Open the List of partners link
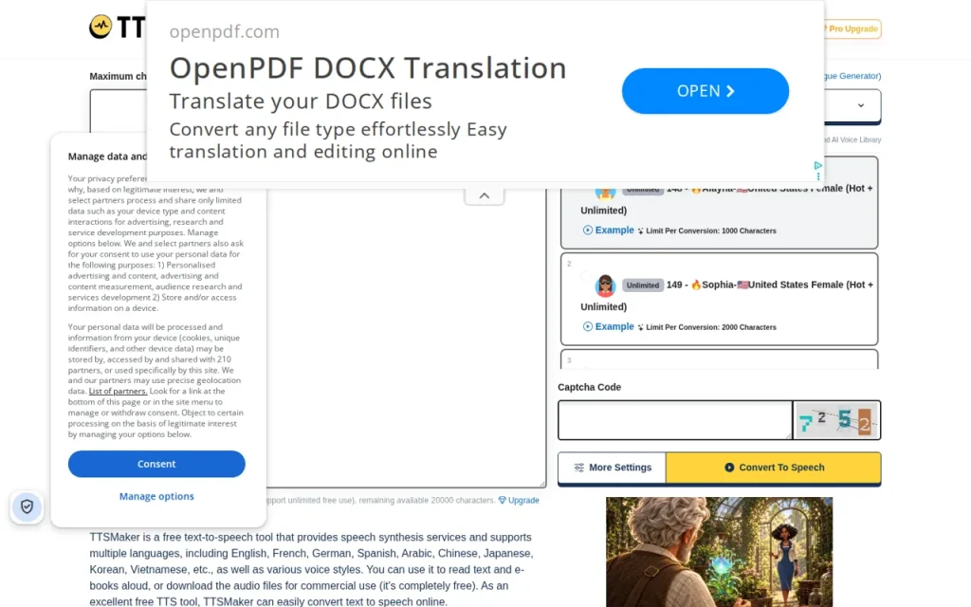The height and width of the screenshot is (607, 971). pos(118,391)
